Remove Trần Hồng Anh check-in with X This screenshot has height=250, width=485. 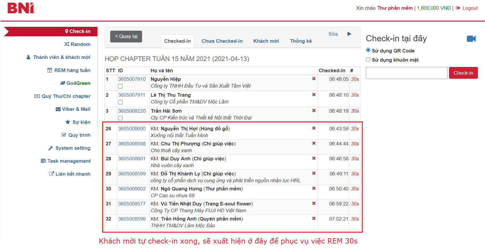click(314, 218)
